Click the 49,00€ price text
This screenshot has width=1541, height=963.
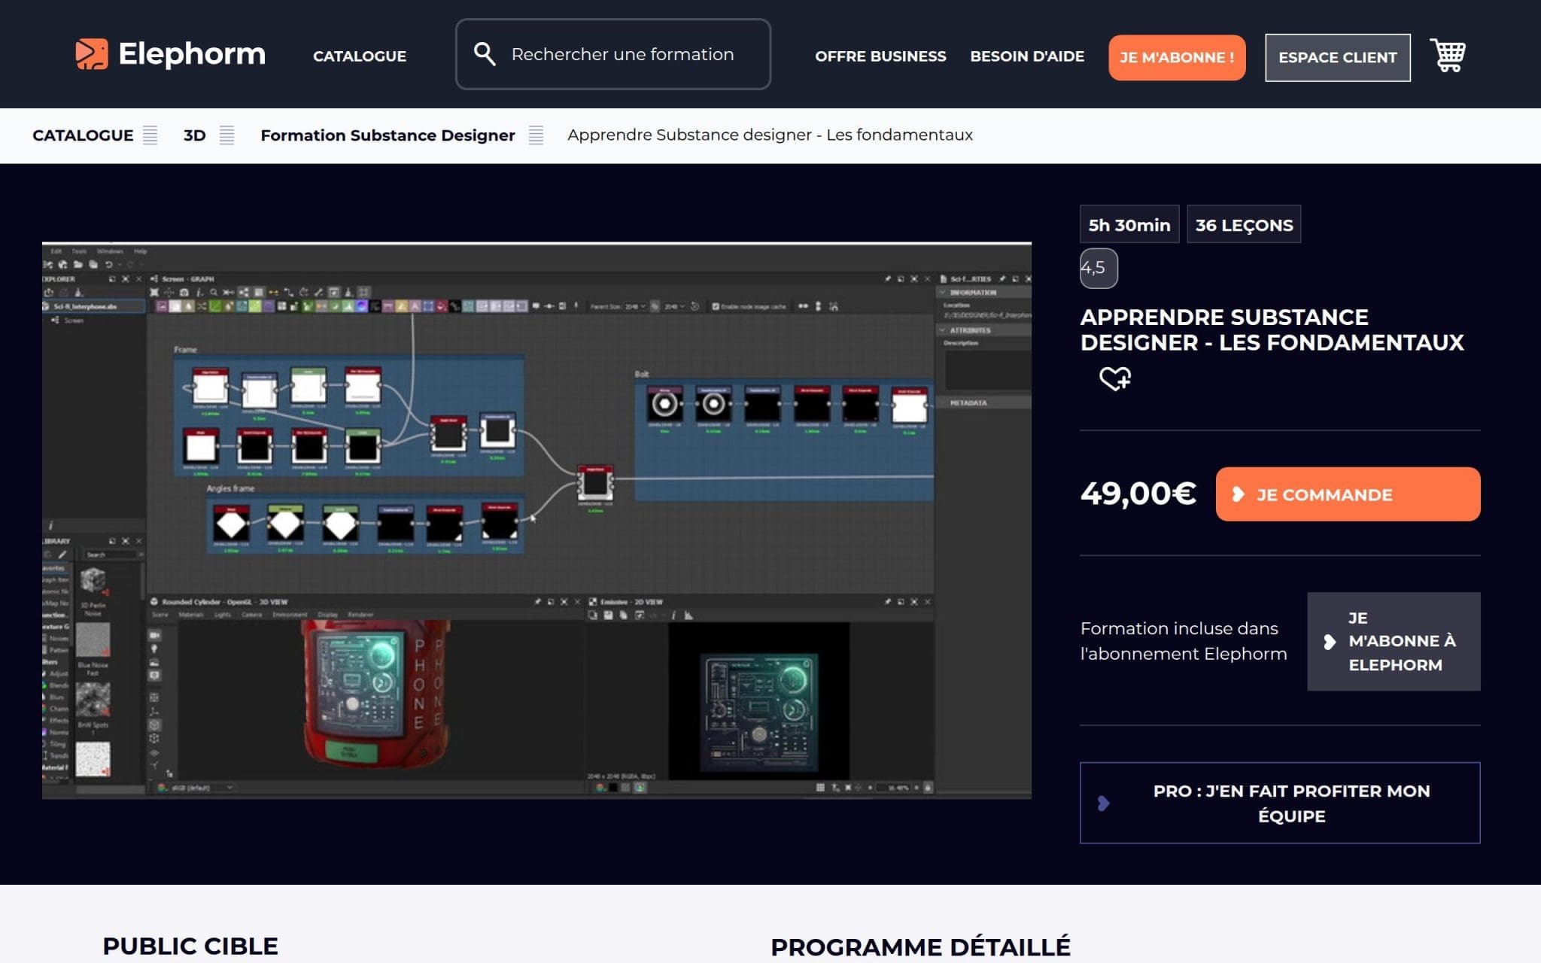point(1138,494)
